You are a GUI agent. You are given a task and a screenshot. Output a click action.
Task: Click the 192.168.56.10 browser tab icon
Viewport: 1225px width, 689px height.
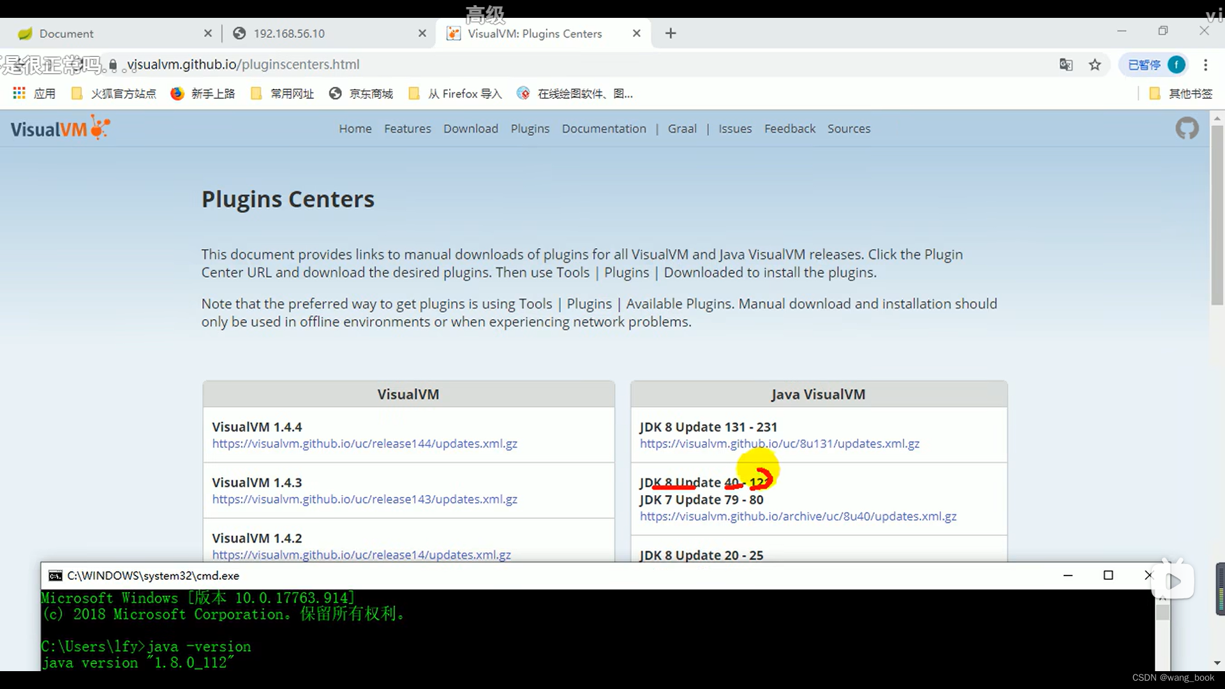coord(239,34)
